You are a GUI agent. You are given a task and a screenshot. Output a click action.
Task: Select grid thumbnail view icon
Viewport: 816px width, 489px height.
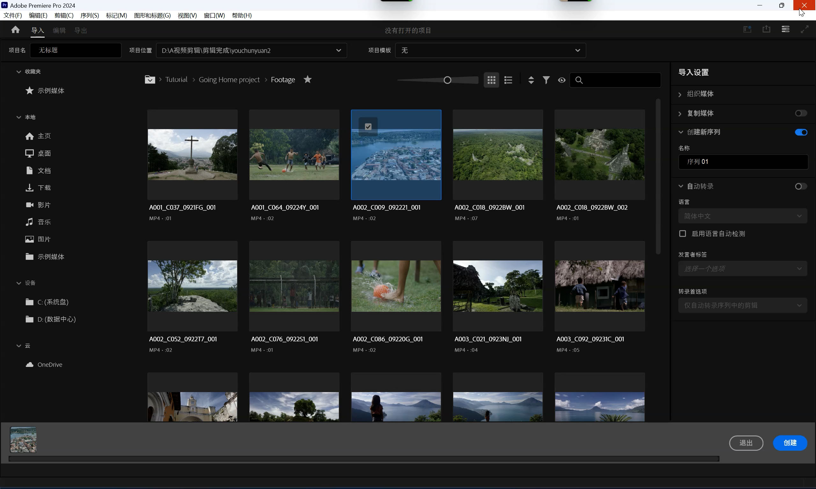(491, 80)
